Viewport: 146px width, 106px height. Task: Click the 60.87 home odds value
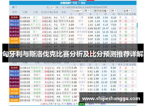97,28
